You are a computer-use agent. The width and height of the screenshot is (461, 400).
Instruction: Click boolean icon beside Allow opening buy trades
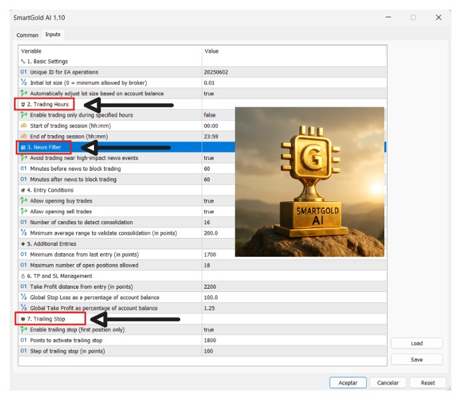tap(23, 201)
